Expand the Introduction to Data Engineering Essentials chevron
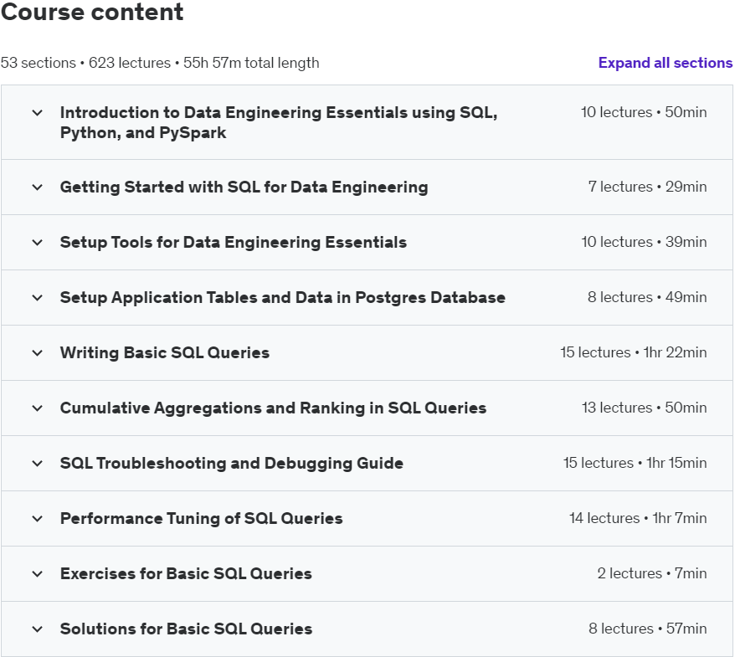Screen dimensions: 735x657 coord(37,113)
